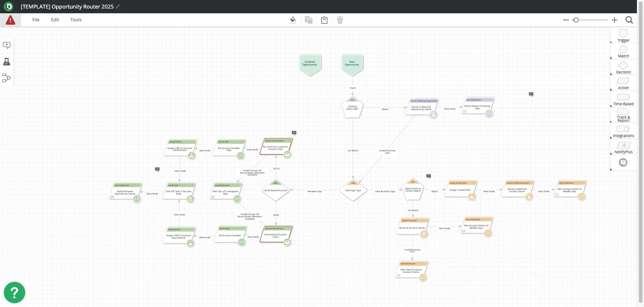Open the Tools menu

[76, 20]
